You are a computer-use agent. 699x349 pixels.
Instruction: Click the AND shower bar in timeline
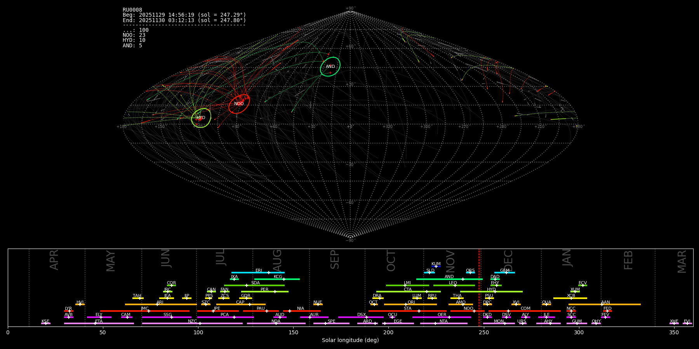pyautogui.click(x=449, y=279)
